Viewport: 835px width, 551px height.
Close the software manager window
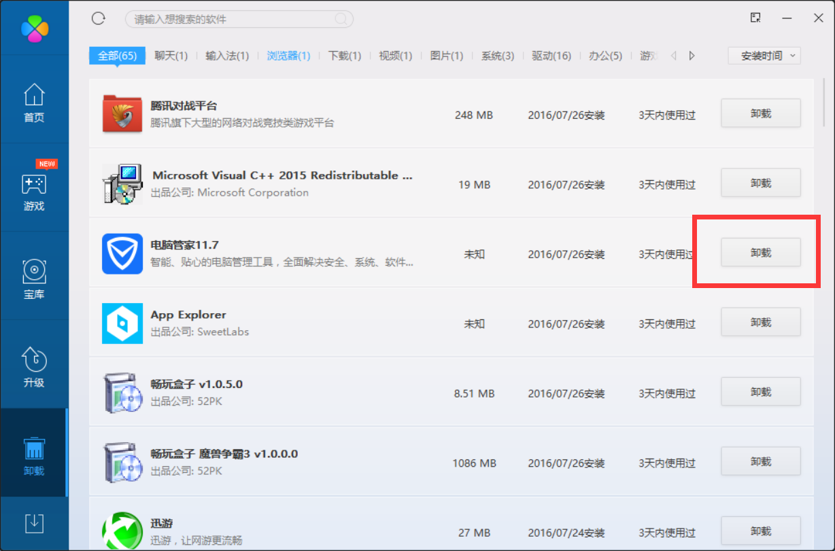point(819,18)
